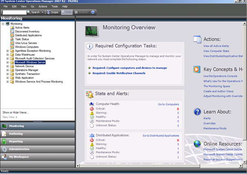Follow the Go to Computers link
Viewport: 247px width, 174px height.
click(168, 104)
